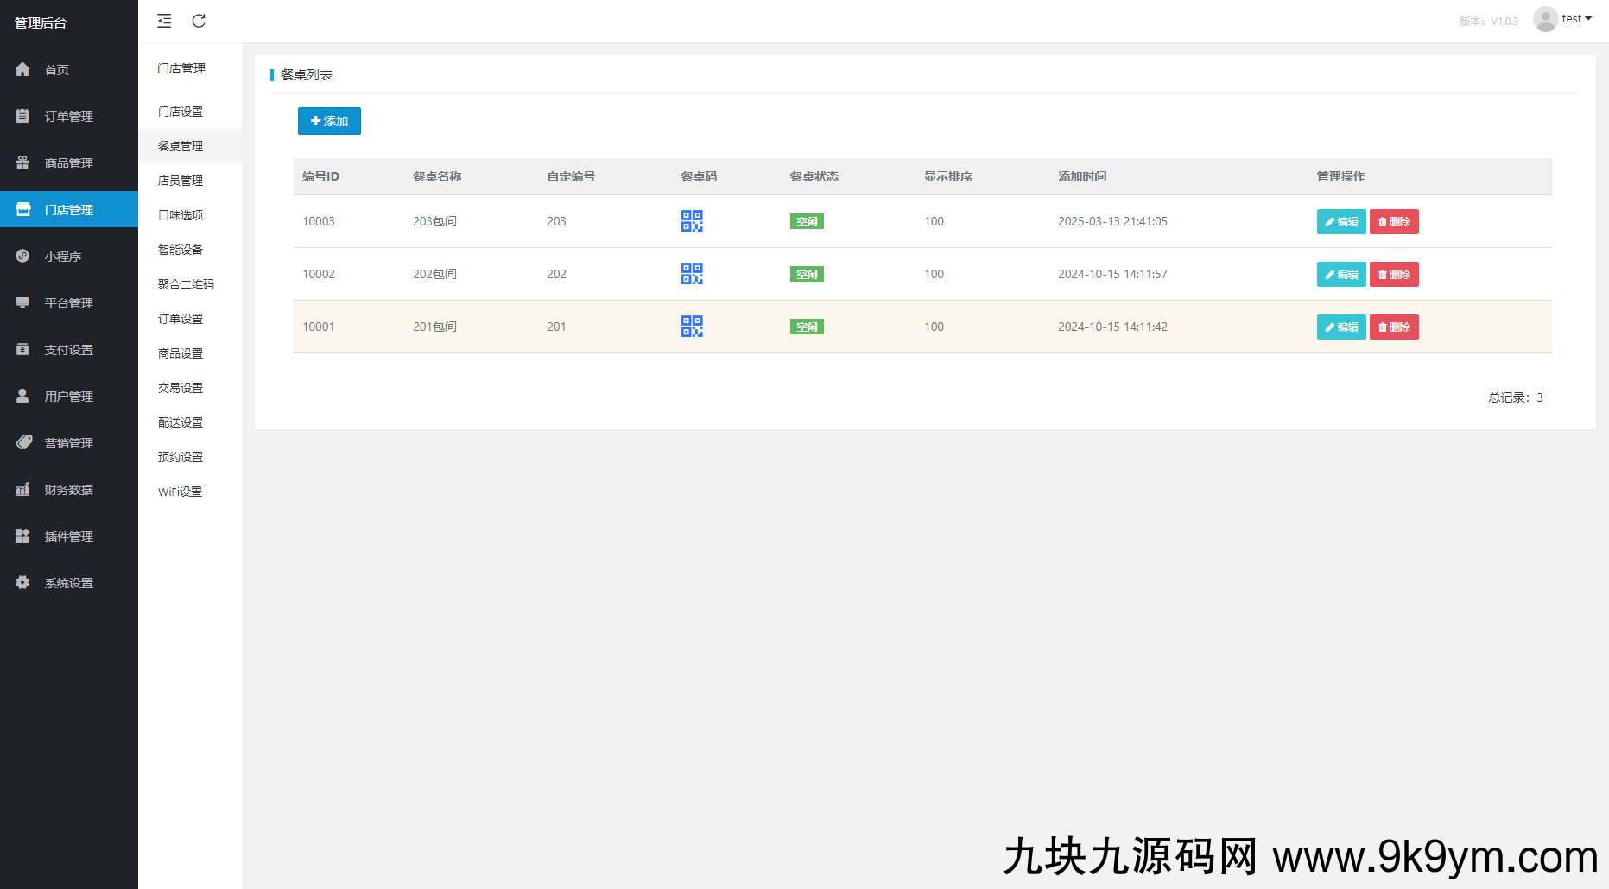Select the 口味选项 submenu item

point(190,215)
